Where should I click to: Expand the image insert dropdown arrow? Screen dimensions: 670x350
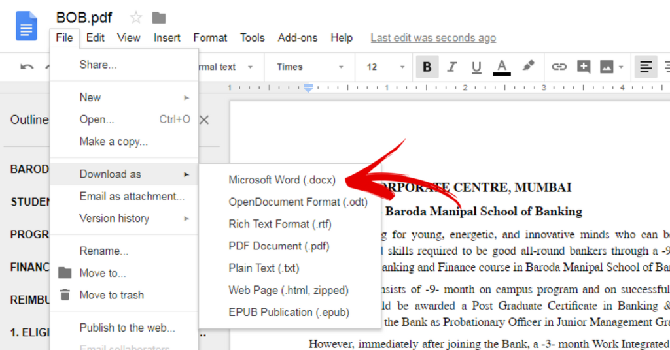[621, 67]
